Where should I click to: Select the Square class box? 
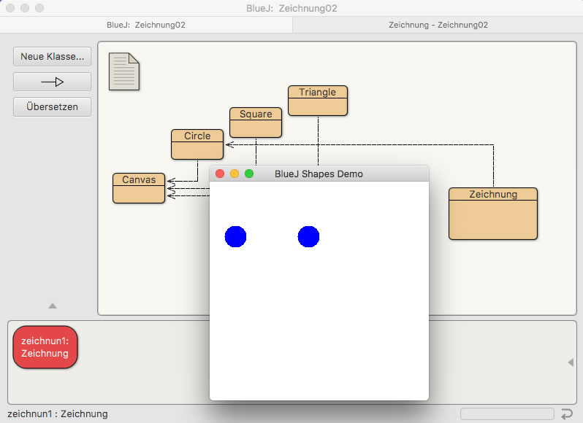[255, 123]
